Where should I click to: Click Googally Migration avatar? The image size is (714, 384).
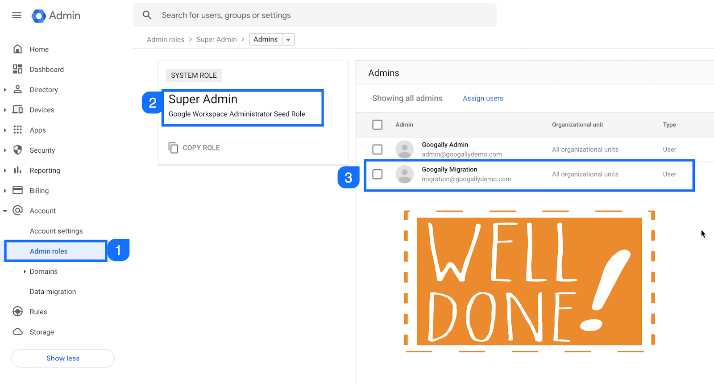405,174
